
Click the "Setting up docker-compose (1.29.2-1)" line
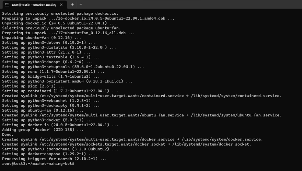[x=50, y=154]
